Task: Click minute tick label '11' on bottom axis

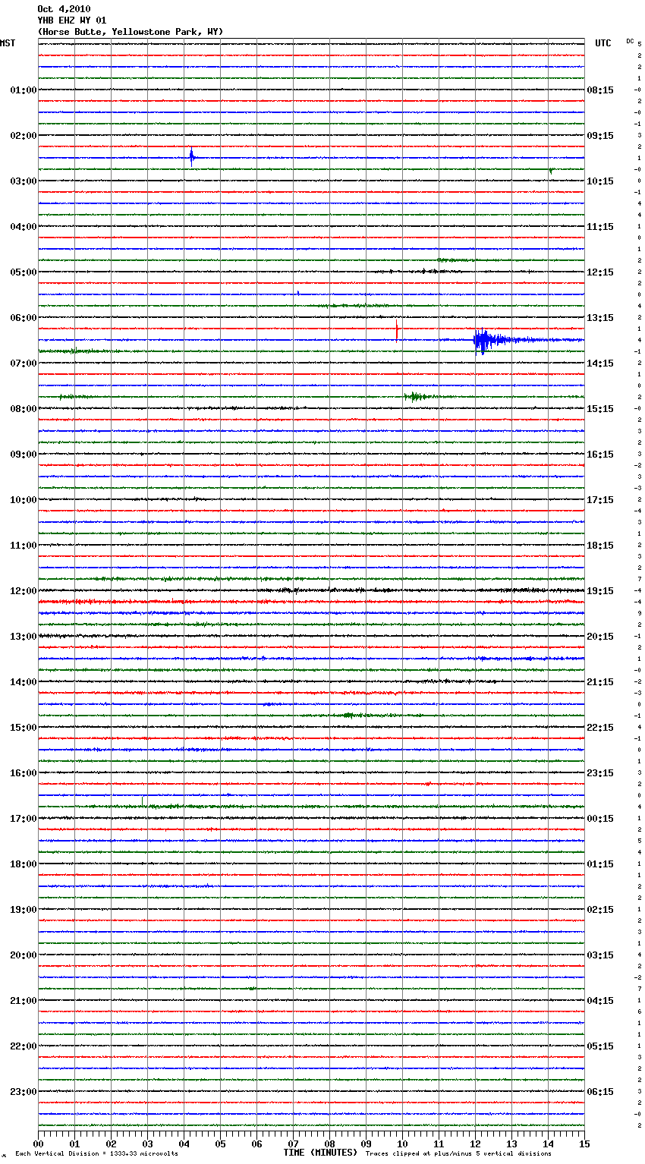Action: [439, 1144]
